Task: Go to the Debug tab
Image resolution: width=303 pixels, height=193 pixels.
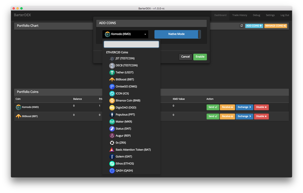Action: click(x=257, y=15)
